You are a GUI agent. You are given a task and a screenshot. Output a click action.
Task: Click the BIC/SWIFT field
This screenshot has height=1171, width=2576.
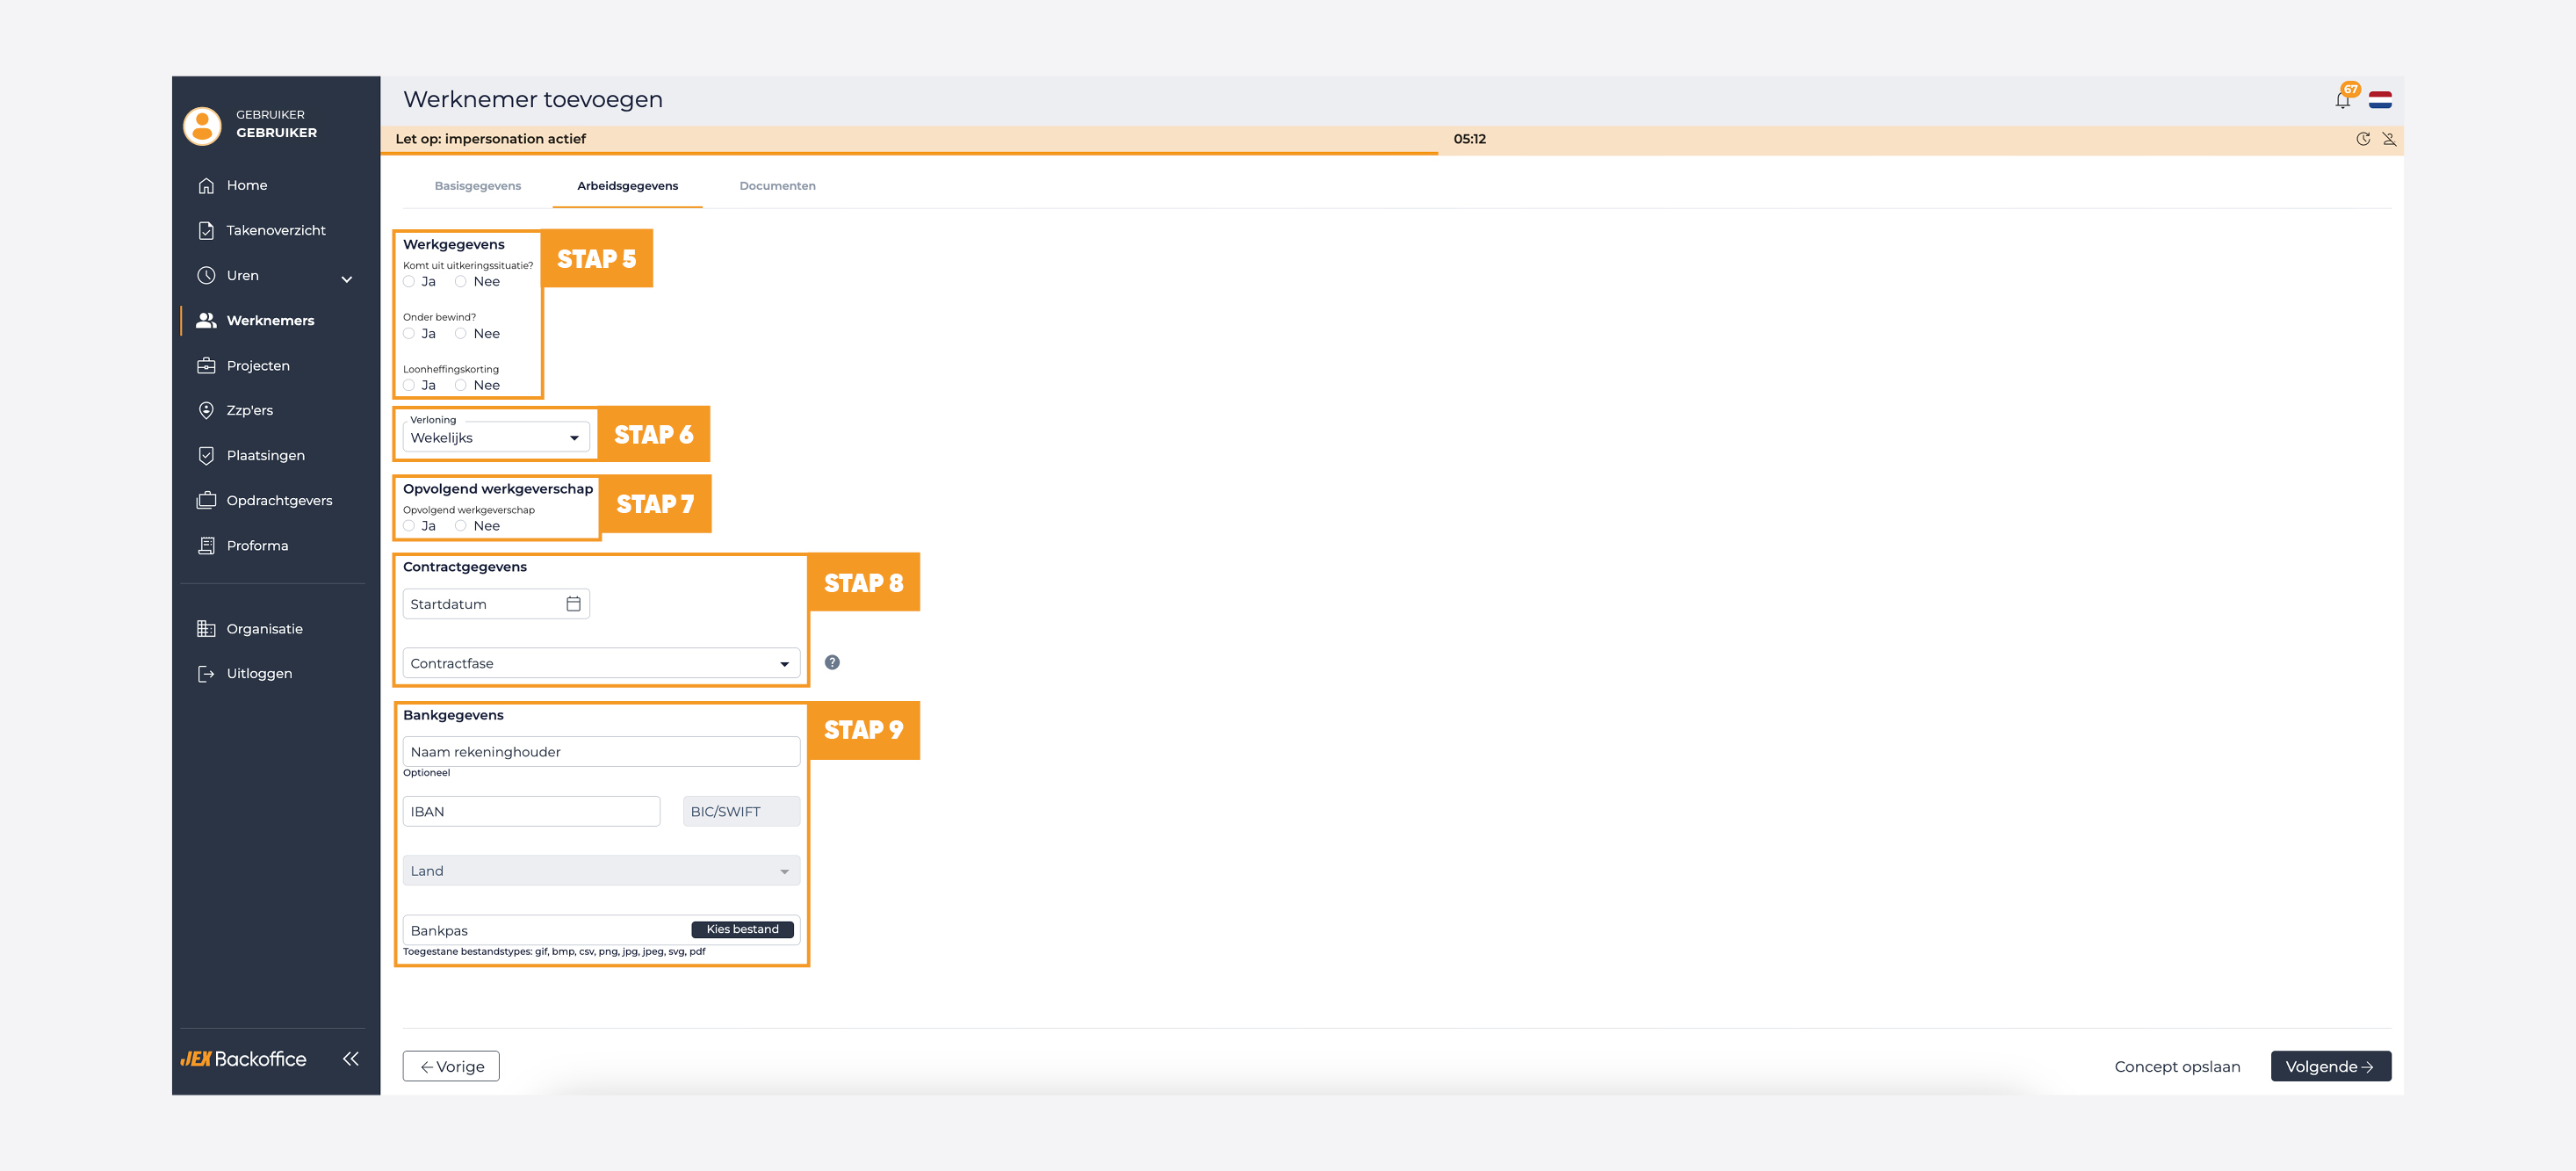pyautogui.click(x=741, y=811)
